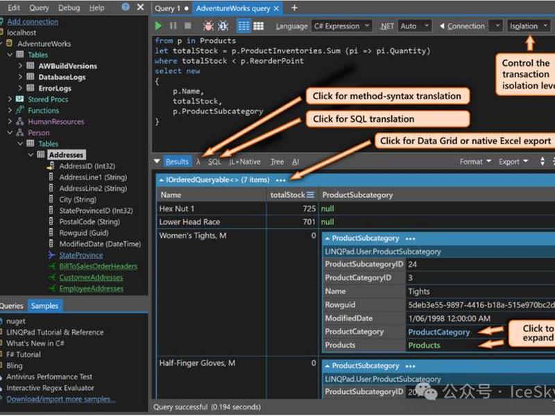Viewport: 555px width, 416px height.
Task: Click the blue help question mark icon
Action: click(126, 7)
